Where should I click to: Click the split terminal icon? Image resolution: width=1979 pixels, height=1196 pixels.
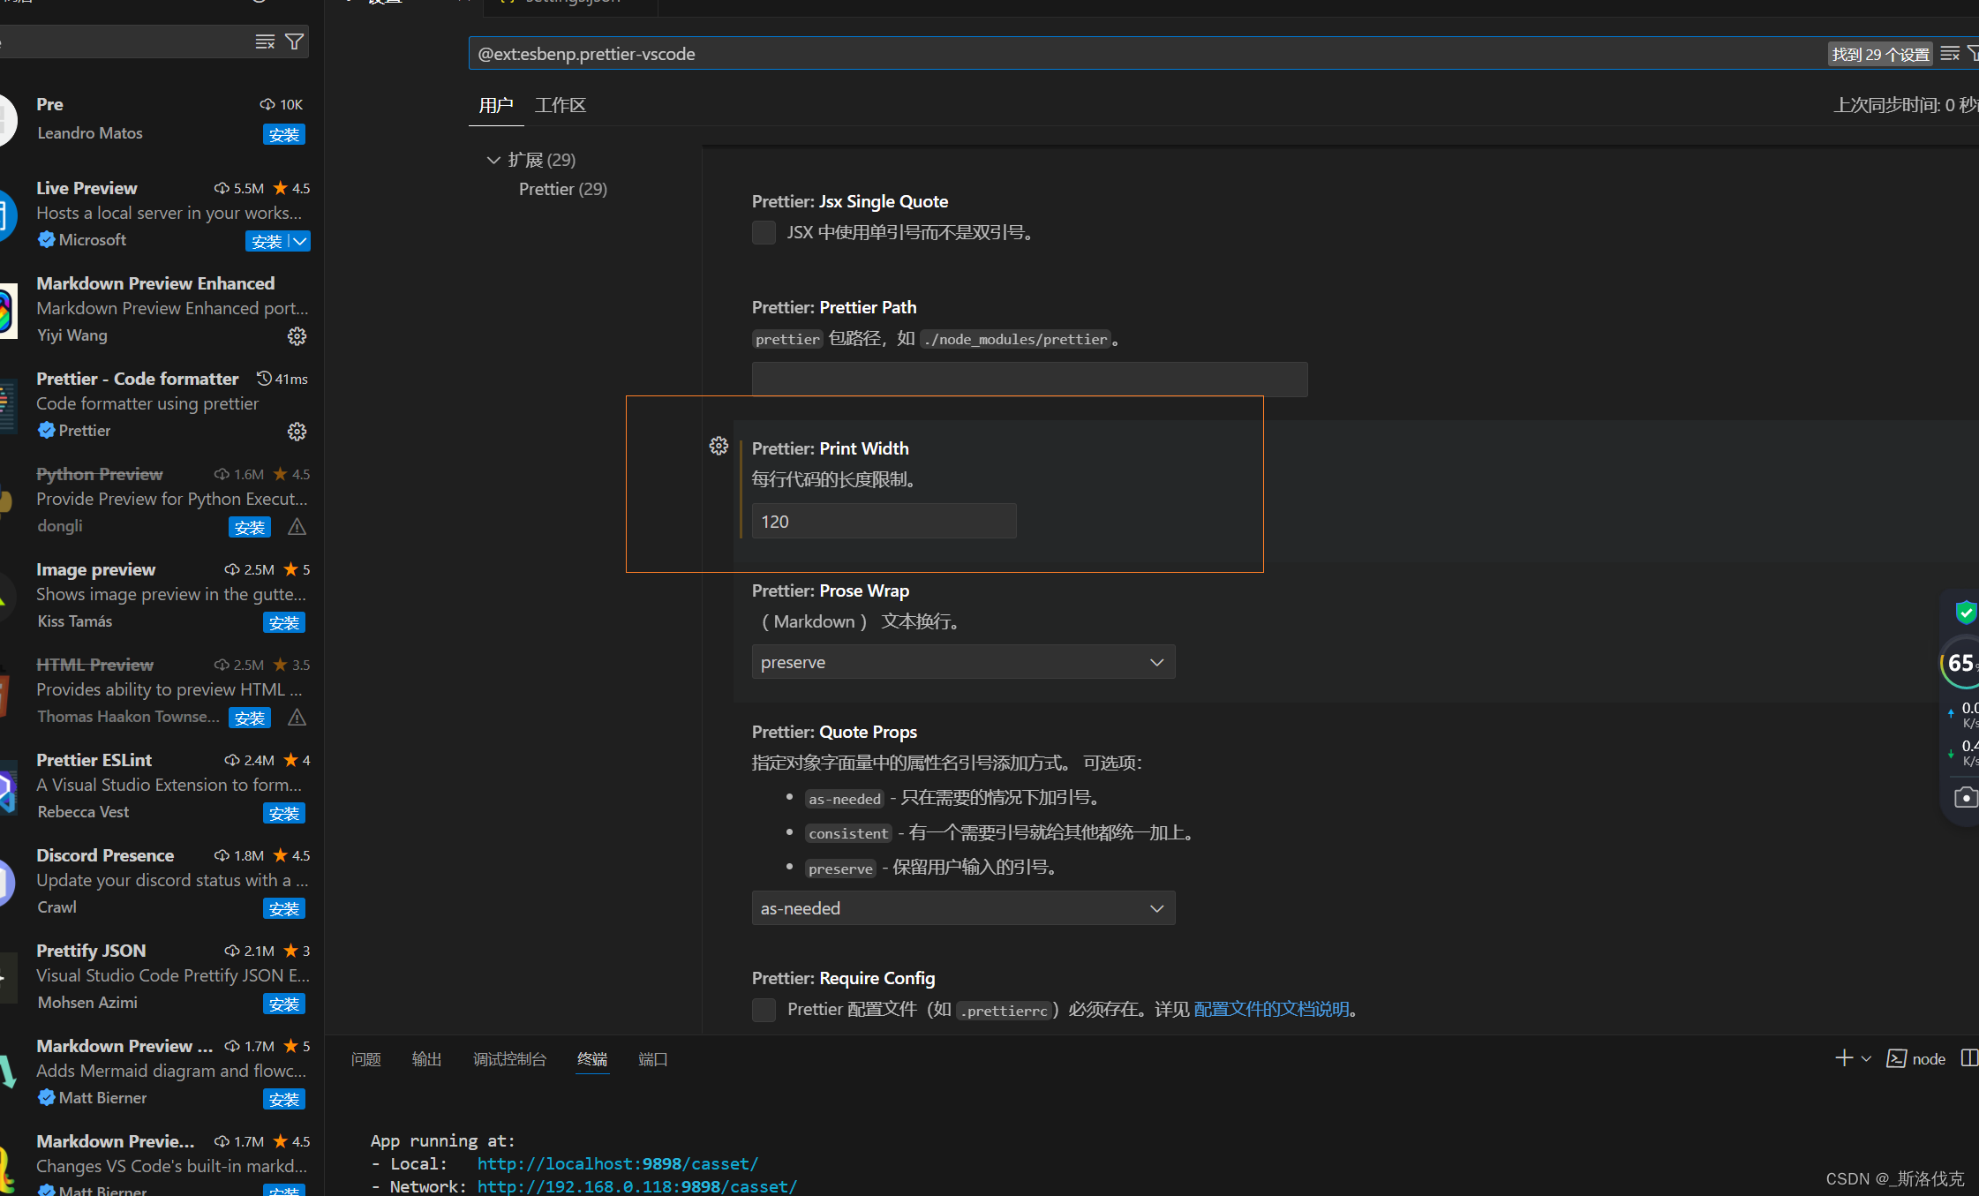[1969, 1058]
